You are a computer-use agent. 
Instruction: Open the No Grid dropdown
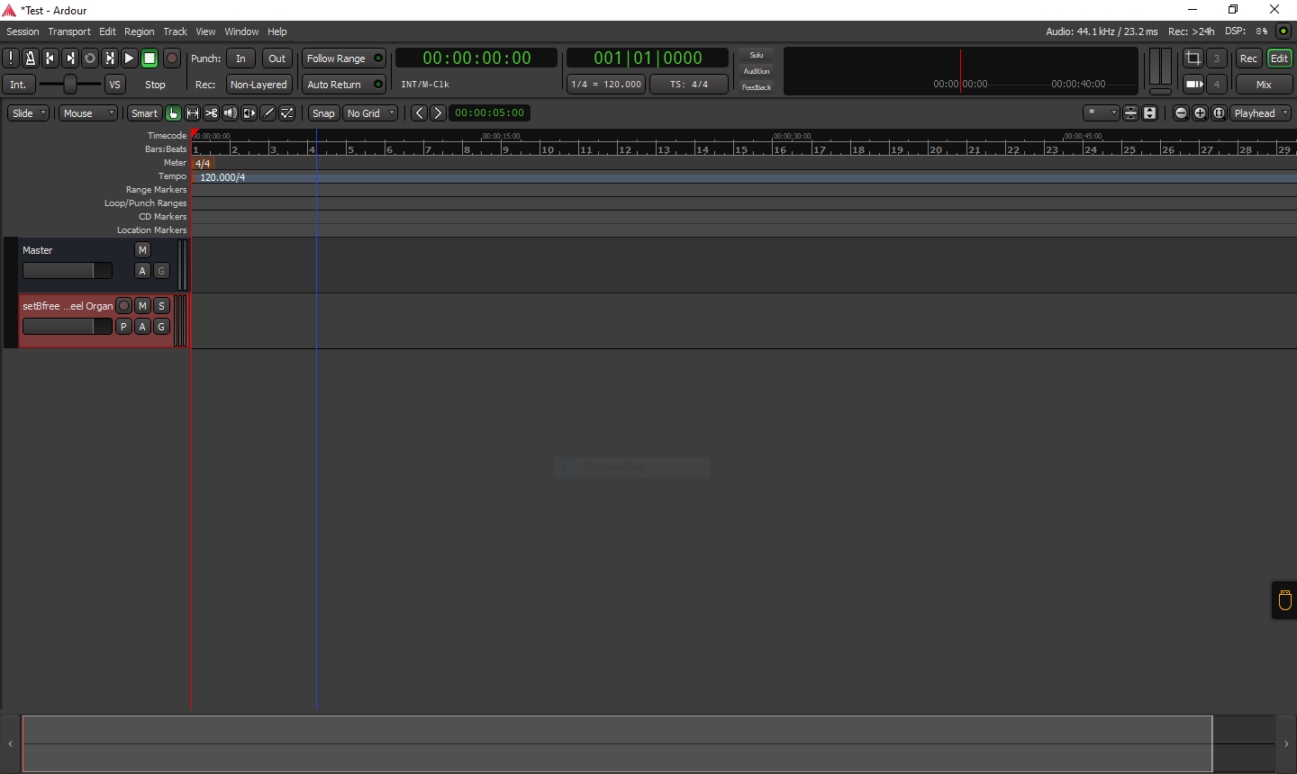pyautogui.click(x=370, y=113)
